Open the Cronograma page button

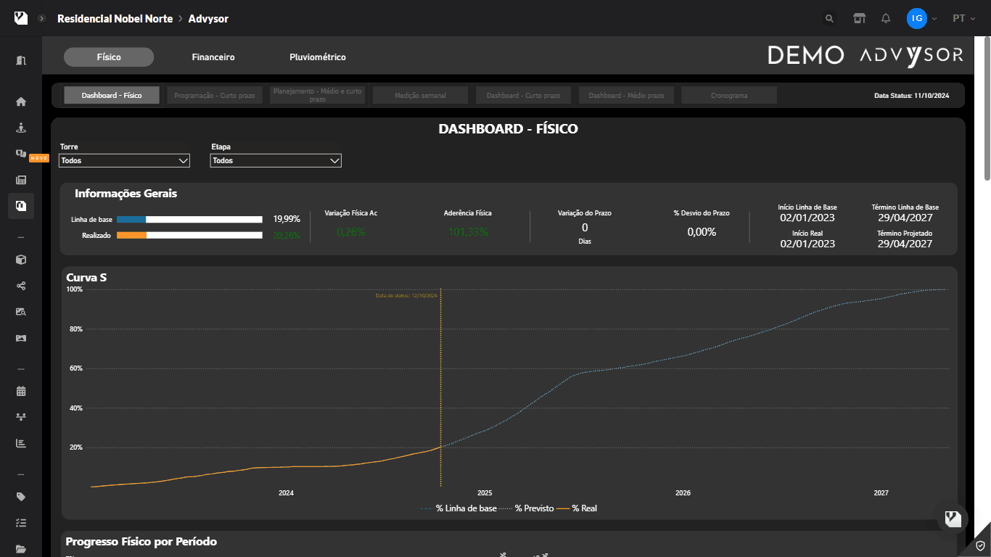coord(728,94)
